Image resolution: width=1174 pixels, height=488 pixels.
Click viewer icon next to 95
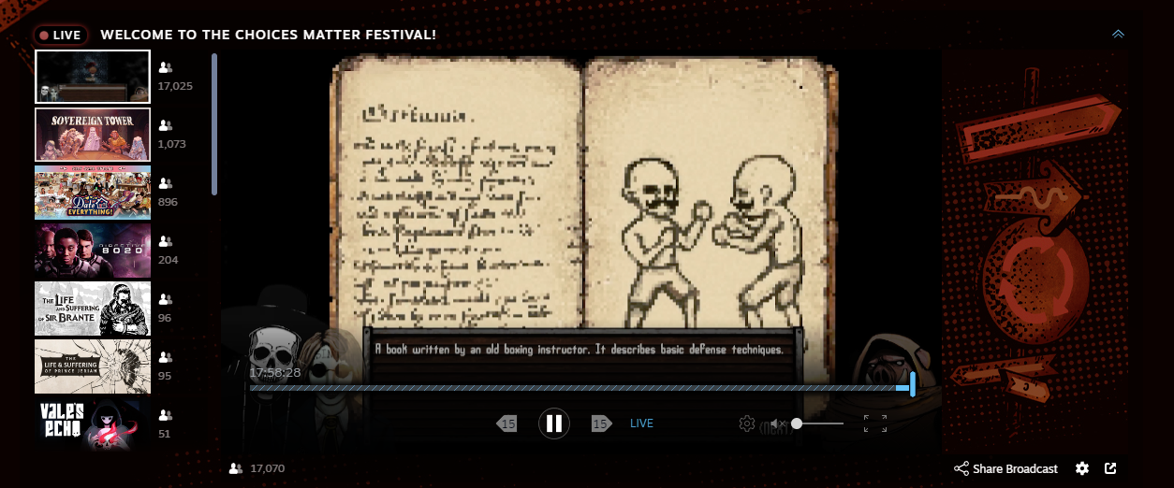(x=166, y=357)
